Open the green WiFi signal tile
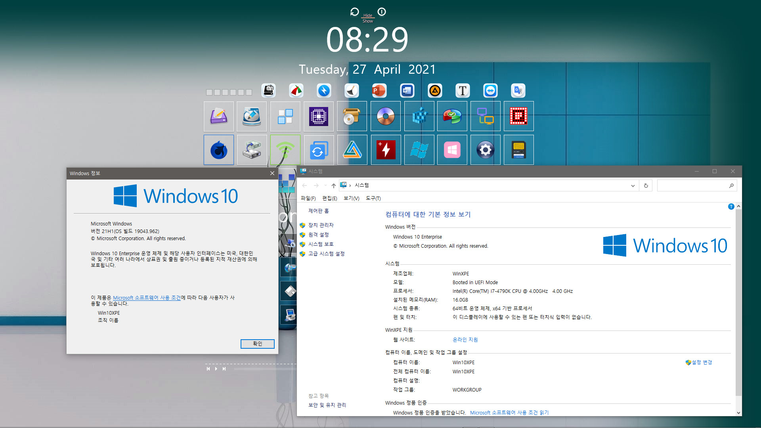 pos(285,150)
